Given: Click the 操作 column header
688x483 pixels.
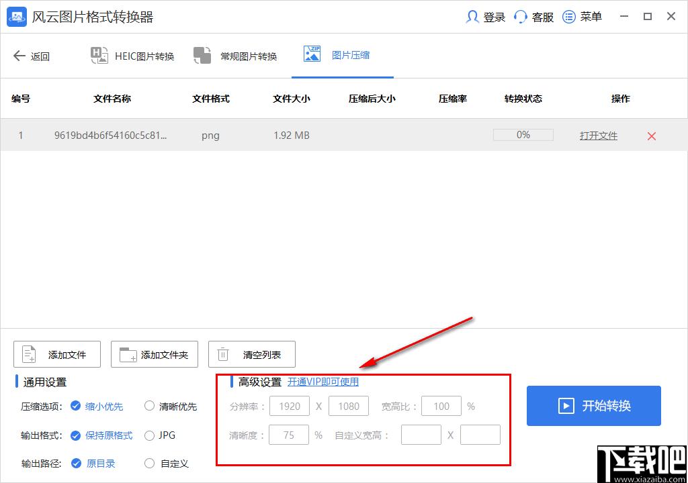Looking at the screenshot, I should pyautogui.click(x=620, y=99).
